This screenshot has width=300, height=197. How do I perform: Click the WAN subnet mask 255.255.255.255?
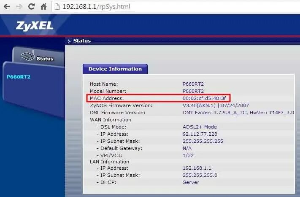(x=203, y=141)
